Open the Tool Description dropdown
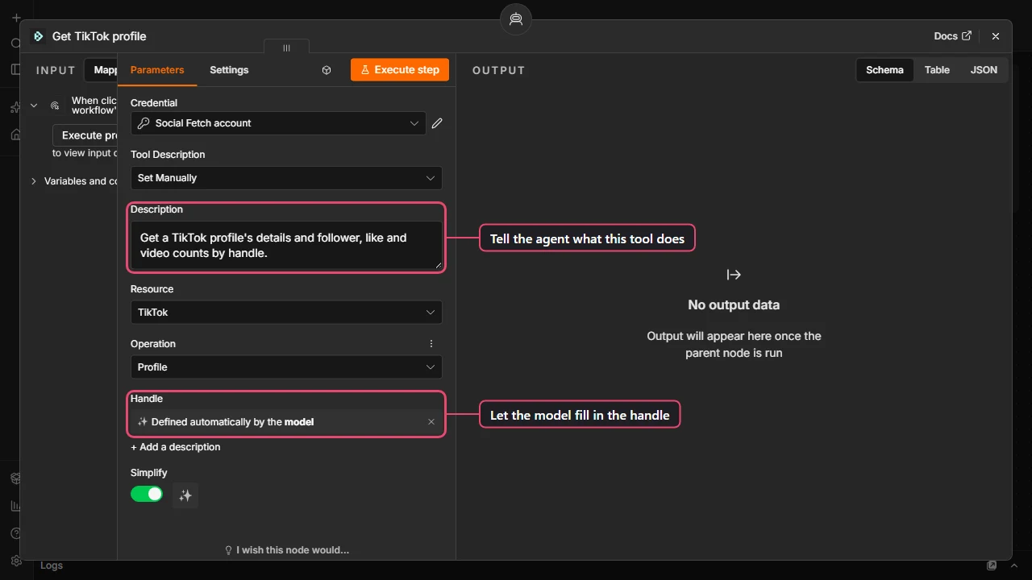Image resolution: width=1032 pixels, height=580 pixels. pyautogui.click(x=286, y=178)
